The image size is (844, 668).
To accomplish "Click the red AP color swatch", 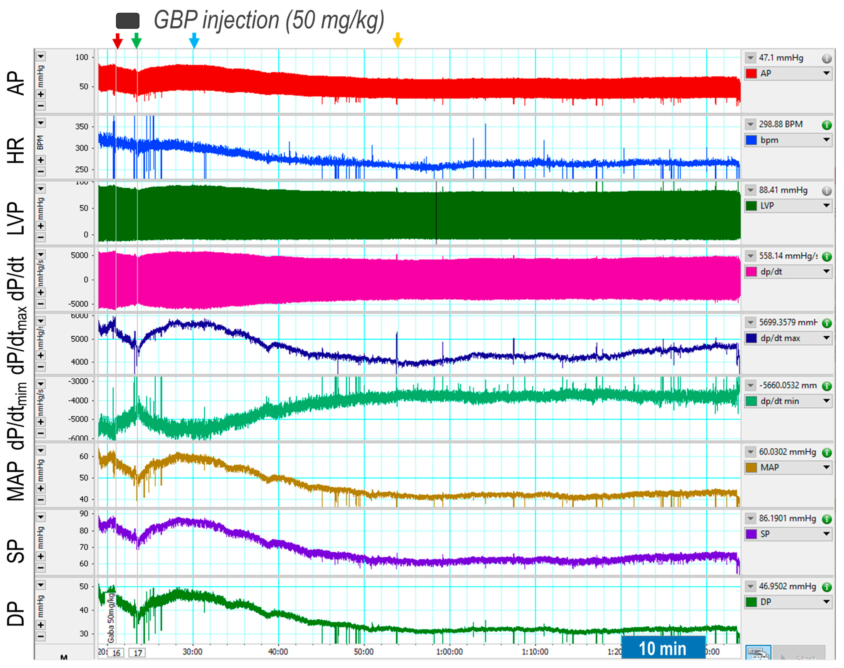I will 751,74.
